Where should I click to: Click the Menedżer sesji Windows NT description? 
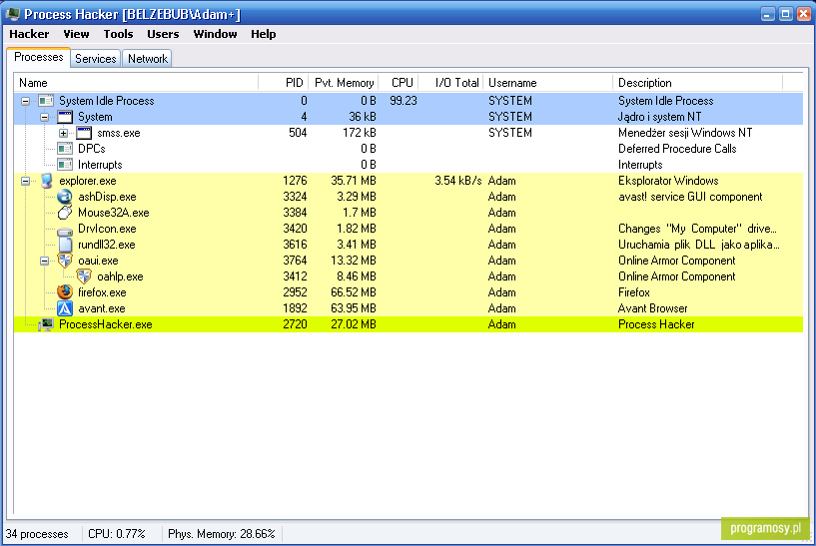click(x=685, y=133)
